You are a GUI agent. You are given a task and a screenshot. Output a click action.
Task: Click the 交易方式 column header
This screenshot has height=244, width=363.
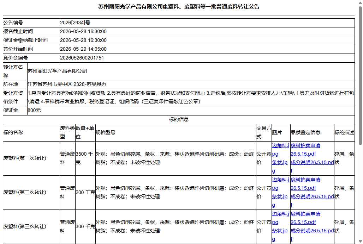click(264, 132)
